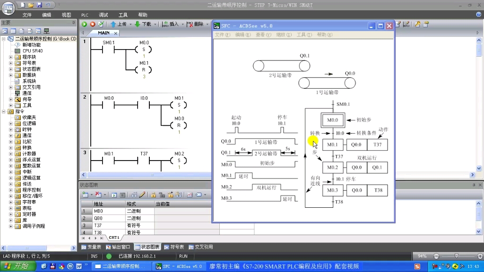Pause chart status with the pause icon
This screenshot has width=484, height=272.
click(122, 195)
